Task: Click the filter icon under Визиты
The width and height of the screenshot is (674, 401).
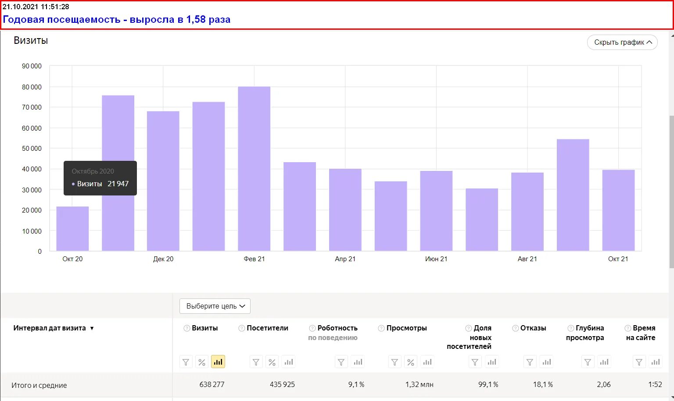Action: [186, 362]
